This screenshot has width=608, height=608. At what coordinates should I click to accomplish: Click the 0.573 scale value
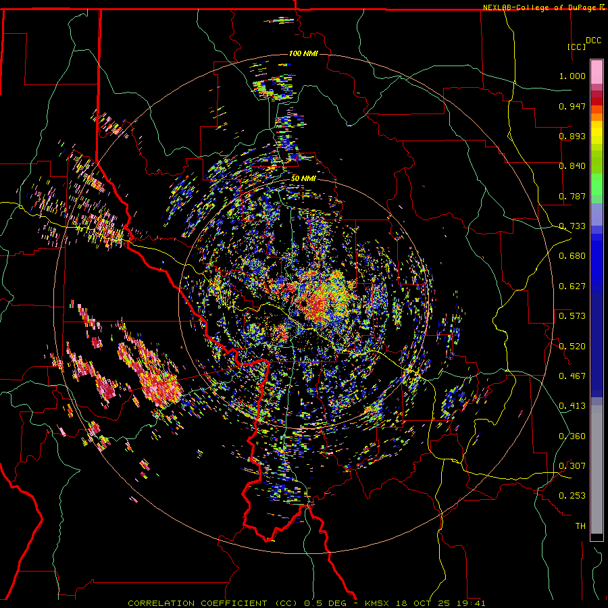[572, 316]
